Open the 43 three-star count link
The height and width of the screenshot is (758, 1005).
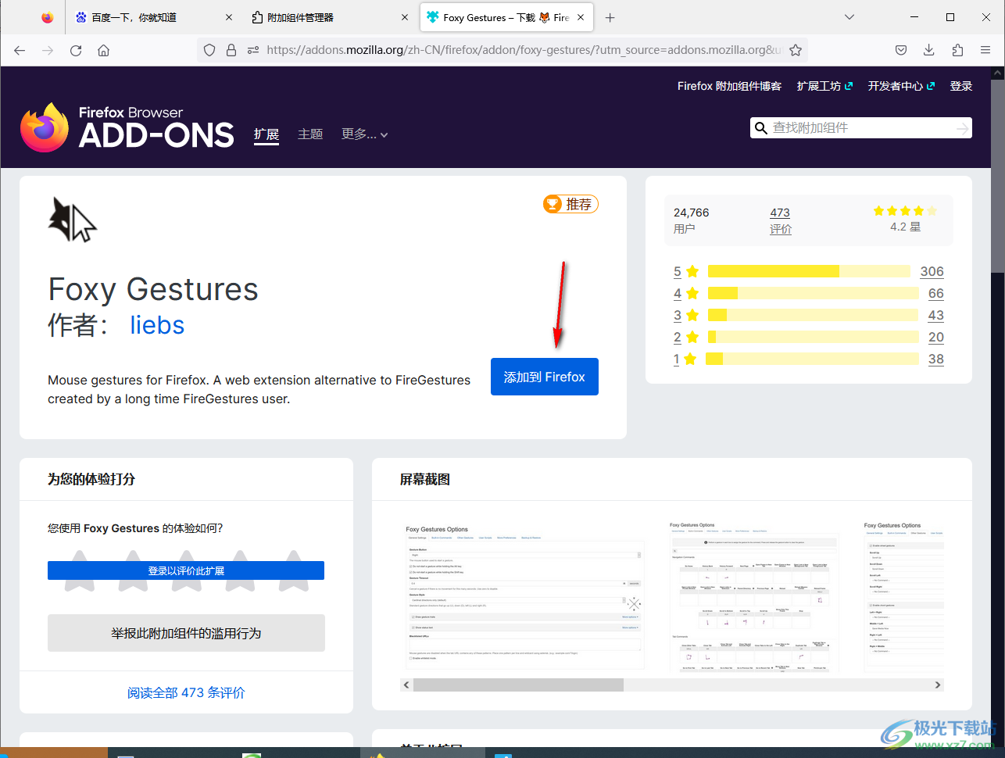coord(936,315)
